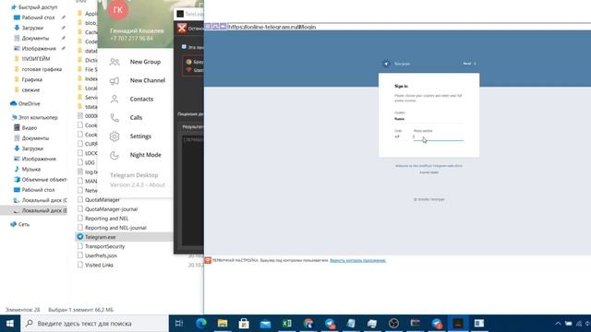Click the Calls phone icon in Telegram

coord(115,118)
